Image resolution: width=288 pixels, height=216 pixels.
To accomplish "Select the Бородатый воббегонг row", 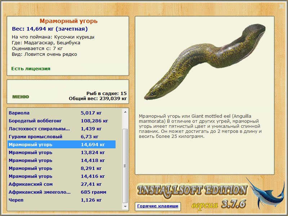I will 62,121.
